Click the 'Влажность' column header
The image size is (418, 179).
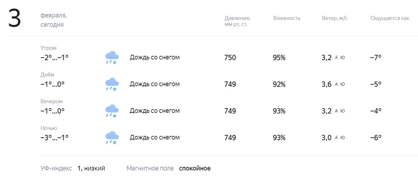[287, 18]
